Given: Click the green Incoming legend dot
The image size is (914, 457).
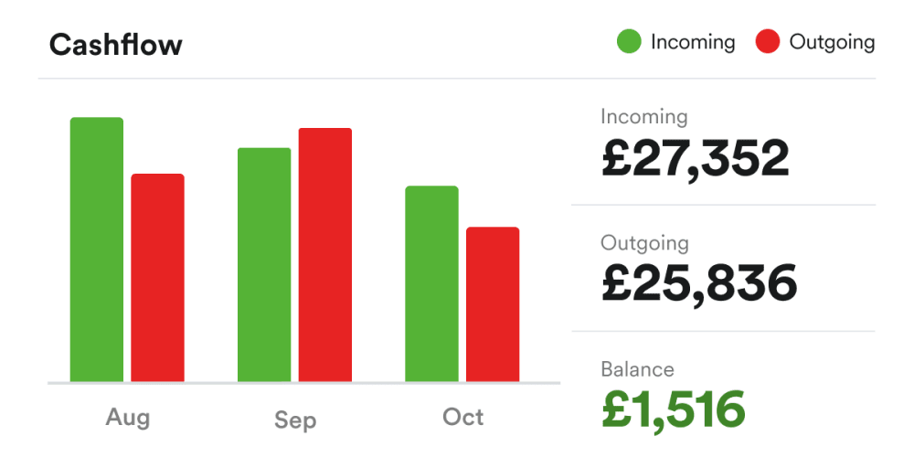Looking at the screenshot, I should tap(630, 42).
